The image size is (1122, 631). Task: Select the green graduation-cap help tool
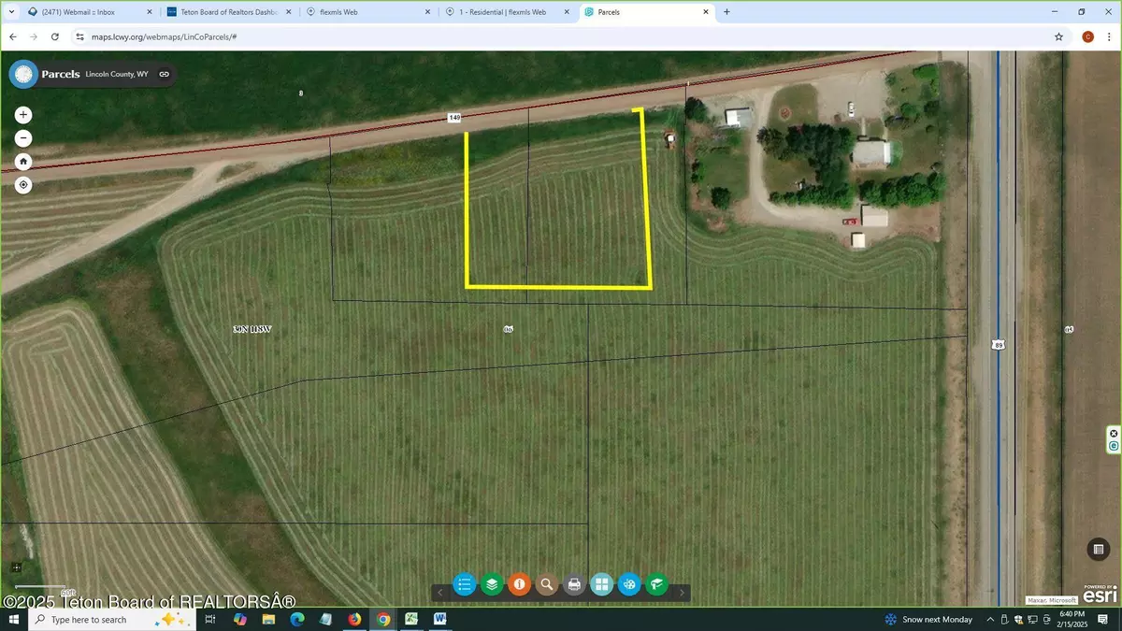pyautogui.click(x=656, y=584)
